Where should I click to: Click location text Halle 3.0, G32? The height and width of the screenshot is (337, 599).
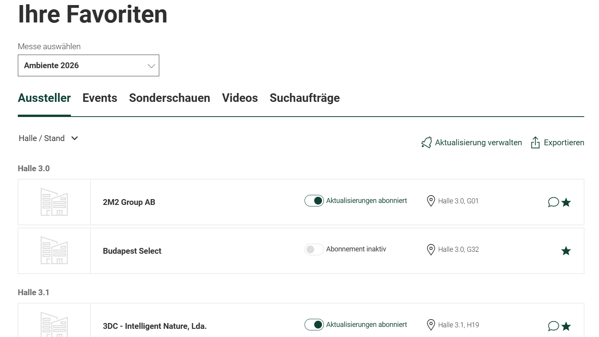[x=458, y=249]
